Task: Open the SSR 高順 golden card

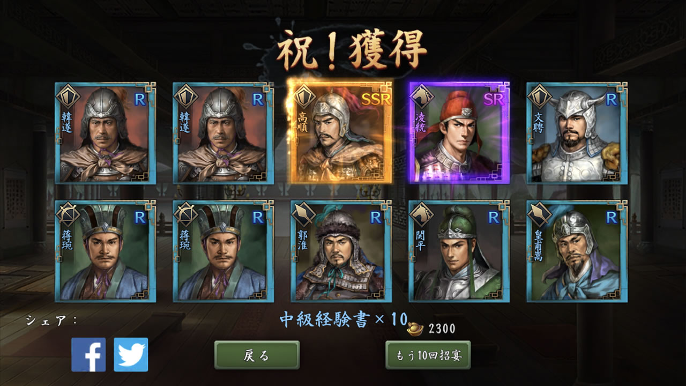Action: [x=341, y=133]
